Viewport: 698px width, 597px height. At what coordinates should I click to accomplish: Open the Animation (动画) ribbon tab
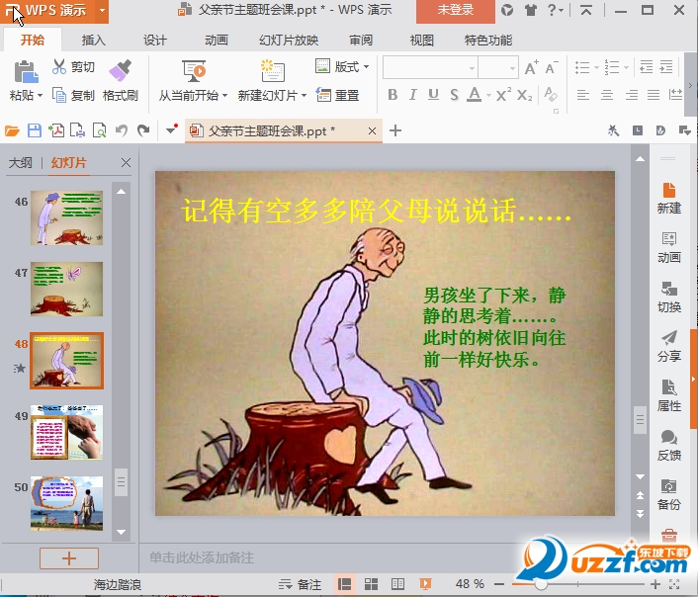click(217, 41)
